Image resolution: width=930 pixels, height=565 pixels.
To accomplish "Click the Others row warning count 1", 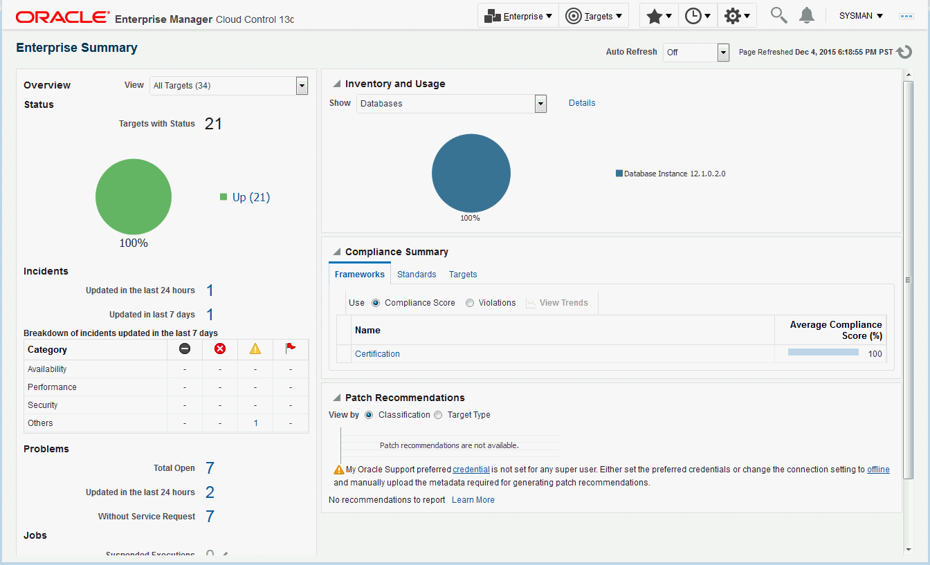I will click(255, 423).
